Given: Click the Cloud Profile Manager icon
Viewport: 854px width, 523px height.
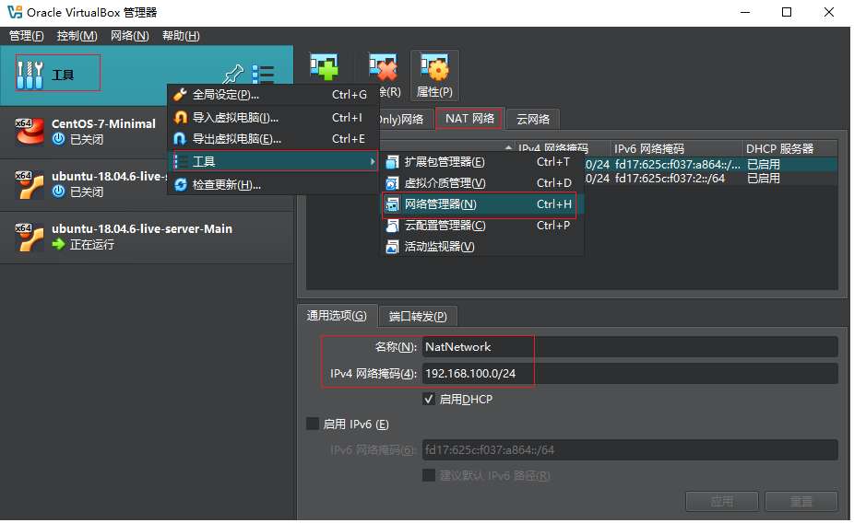Looking at the screenshot, I should click(x=392, y=226).
